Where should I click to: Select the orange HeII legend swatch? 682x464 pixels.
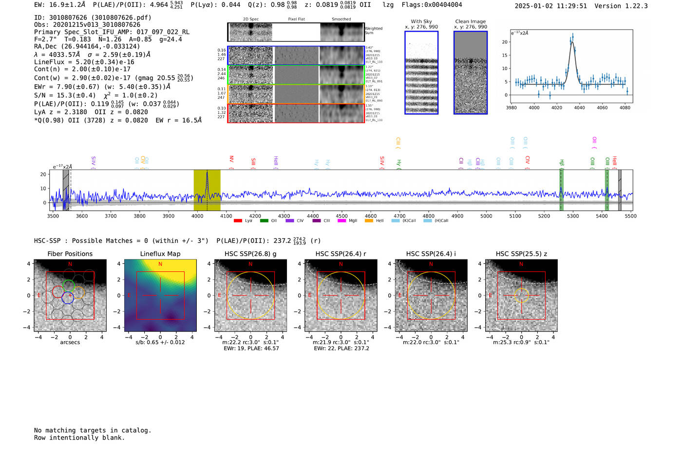(x=369, y=221)
